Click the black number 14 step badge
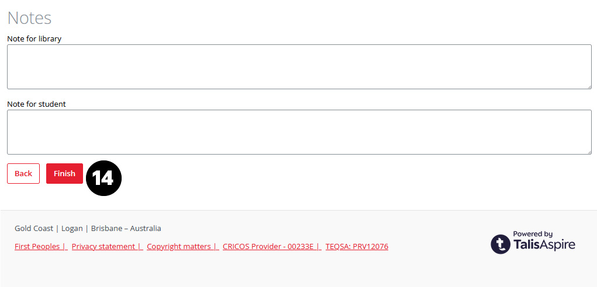597x287 pixels. (x=103, y=178)
